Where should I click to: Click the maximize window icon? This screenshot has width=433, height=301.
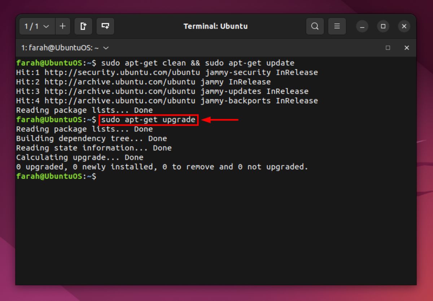tap(383, 26)
